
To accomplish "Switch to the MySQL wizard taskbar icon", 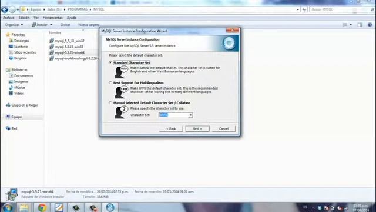I will tap(110, 207).
